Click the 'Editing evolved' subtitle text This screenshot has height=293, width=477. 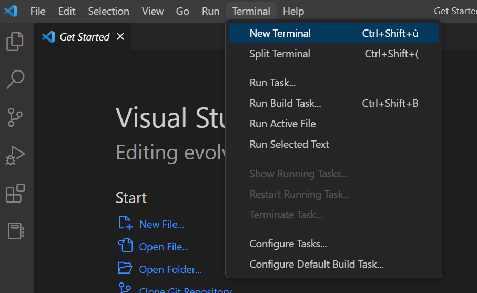(171, 153)
